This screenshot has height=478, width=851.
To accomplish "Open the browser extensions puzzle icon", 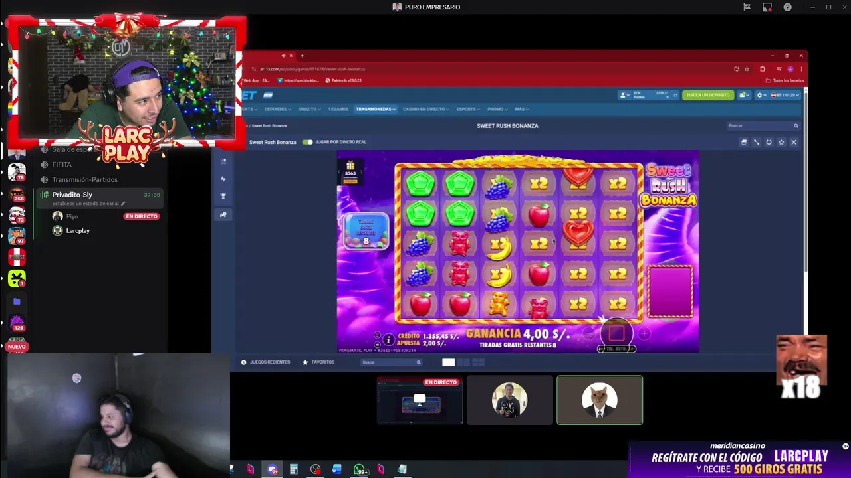I will (763, 69).
